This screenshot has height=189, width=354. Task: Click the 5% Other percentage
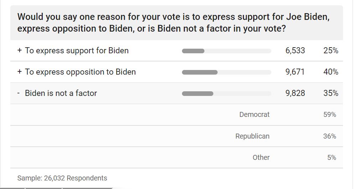tap(332, 157)
